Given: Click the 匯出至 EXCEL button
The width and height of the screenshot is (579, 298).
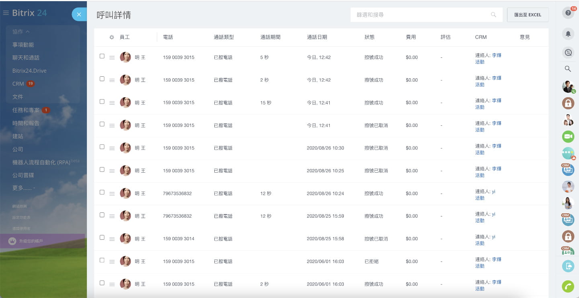Looking at the screenshot, I should click(528, 15).
